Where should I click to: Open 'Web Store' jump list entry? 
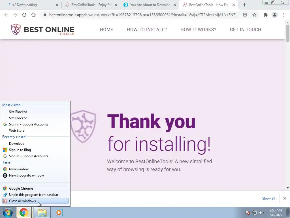pos(35,131)
